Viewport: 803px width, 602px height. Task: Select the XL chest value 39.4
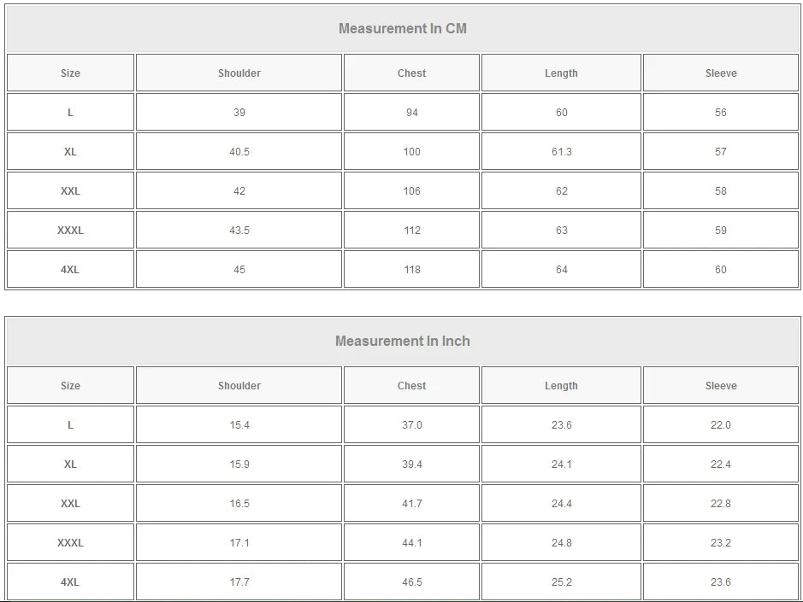[x=411, y=465]
